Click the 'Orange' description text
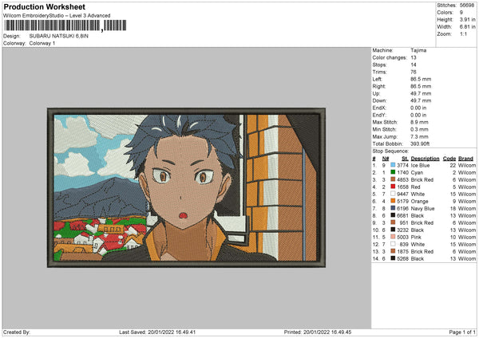The height and width of the screenshot is (338, 479). [419, 202]
